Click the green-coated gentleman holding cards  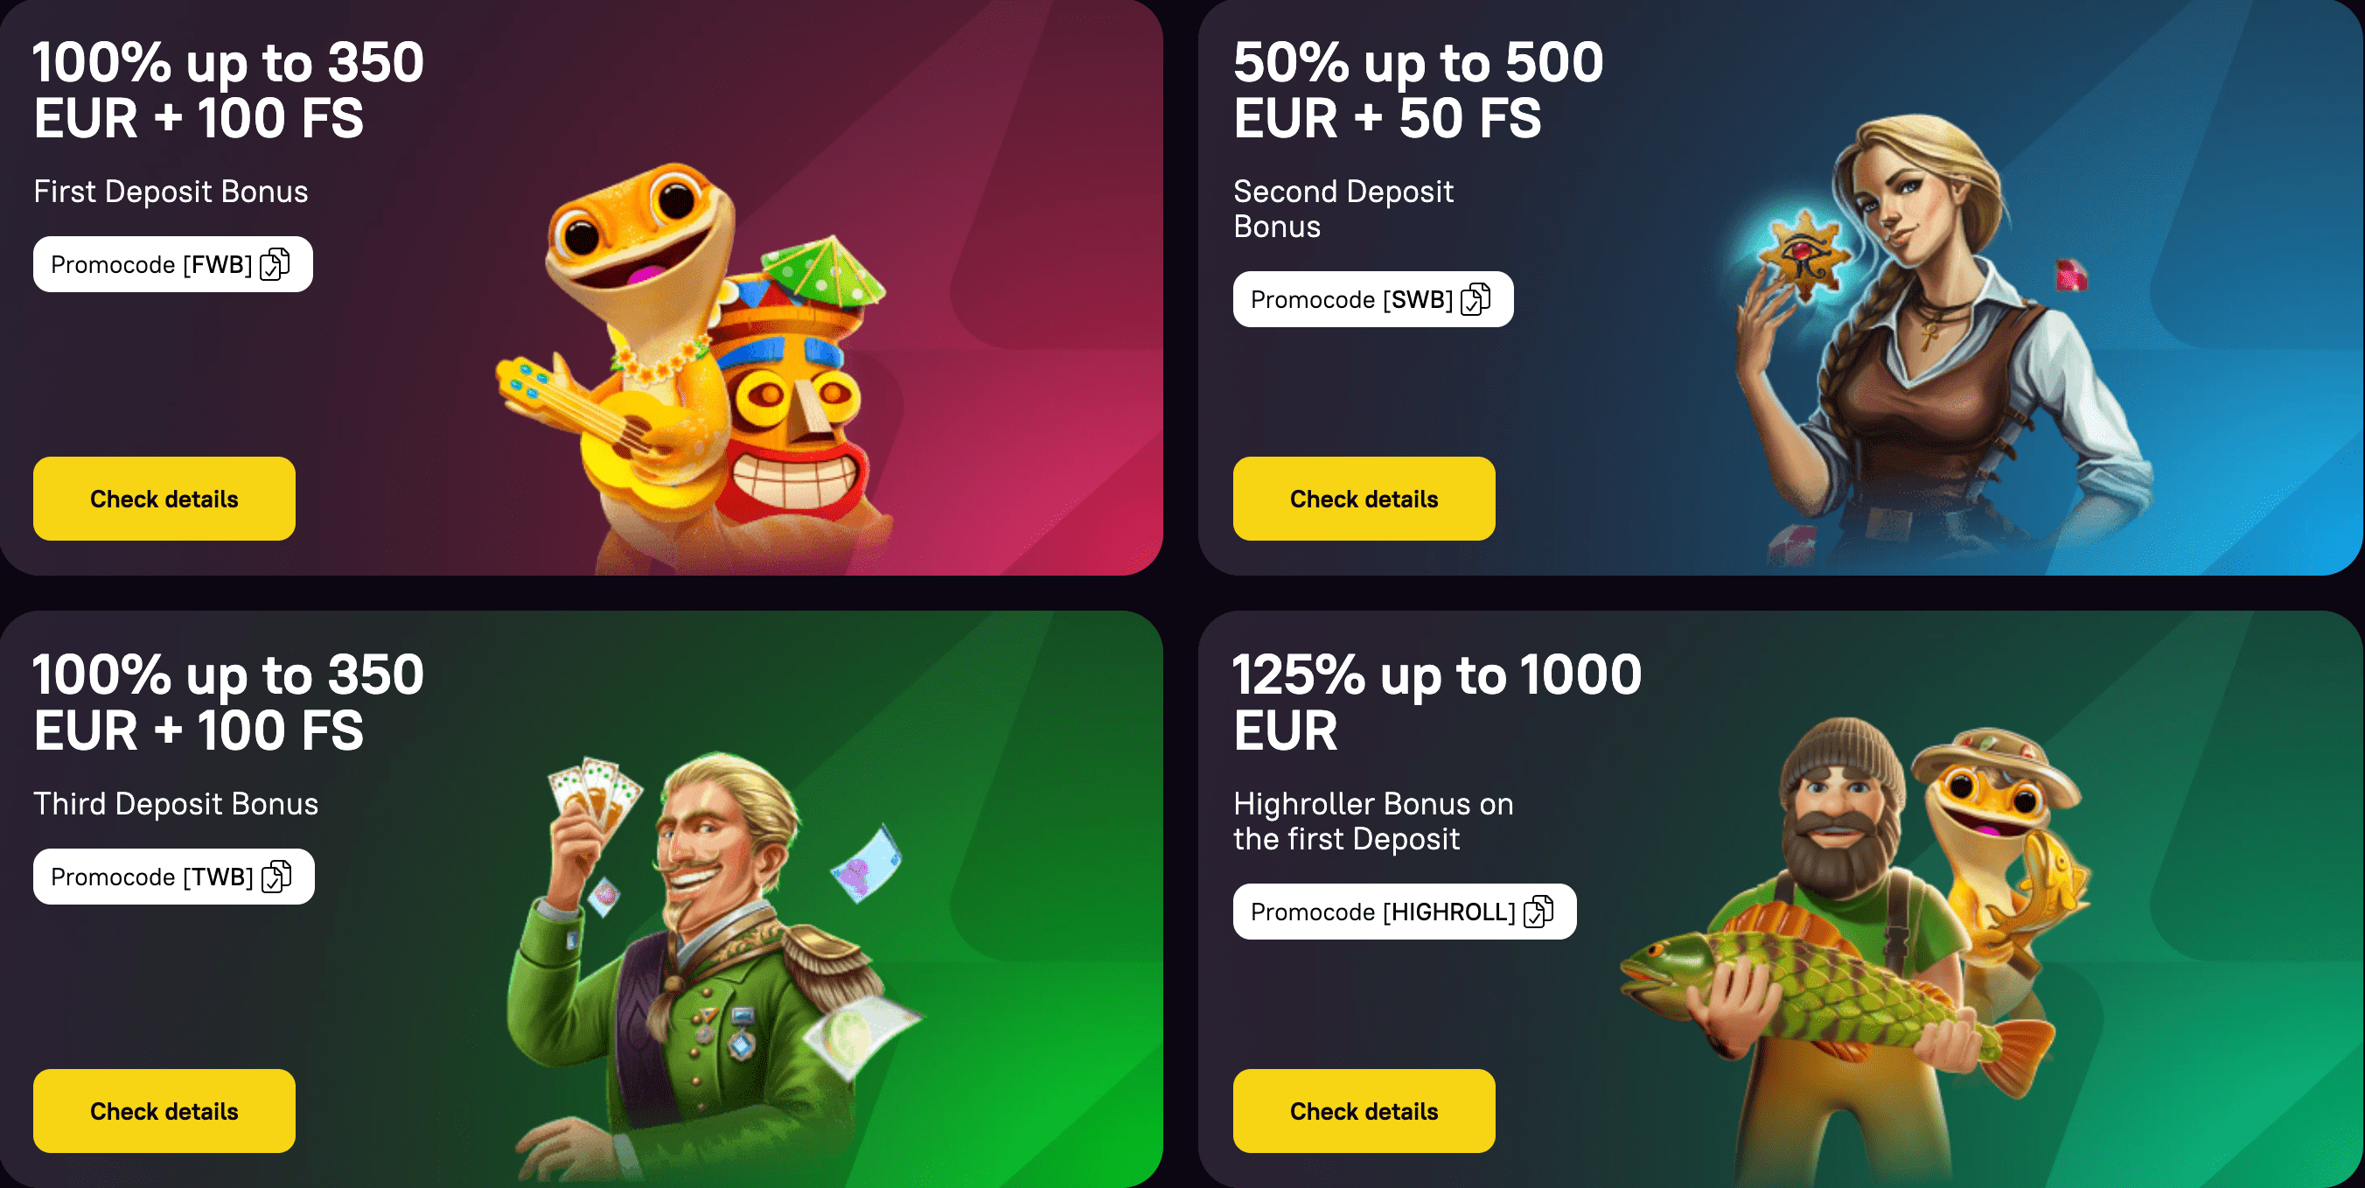click(x=707, y=964)
